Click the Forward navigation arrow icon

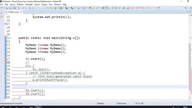point(152,8)
